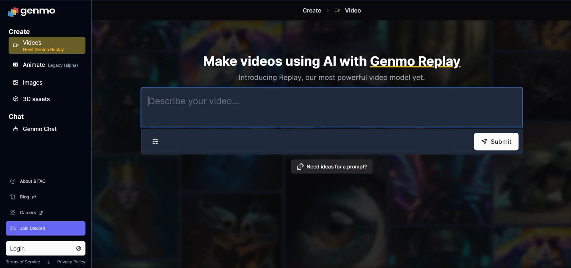This screenshot has width=571, height=268.
Task: Click the external link icon after Careers
Action: click(41, 213)
